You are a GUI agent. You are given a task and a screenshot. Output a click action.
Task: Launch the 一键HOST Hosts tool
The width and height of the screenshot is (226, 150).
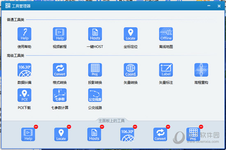click(x=95, y=34)
